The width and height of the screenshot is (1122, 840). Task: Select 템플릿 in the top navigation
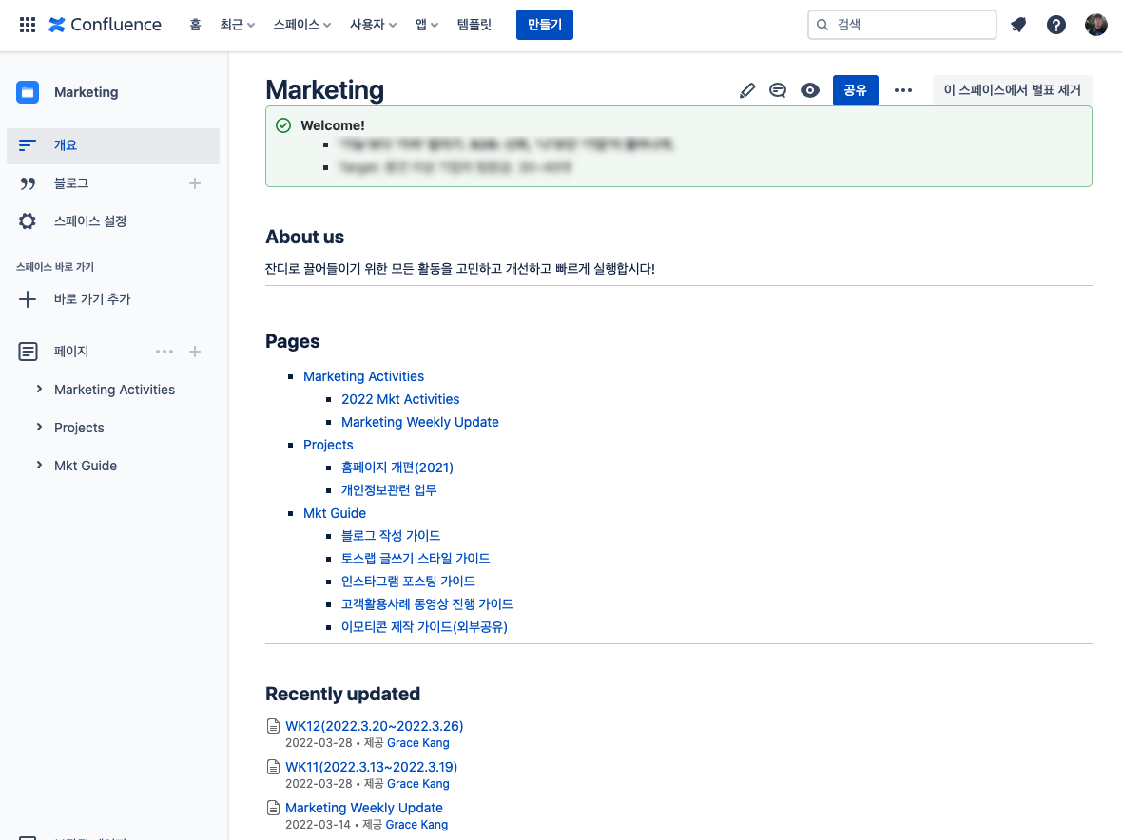[x=474, y=25]
